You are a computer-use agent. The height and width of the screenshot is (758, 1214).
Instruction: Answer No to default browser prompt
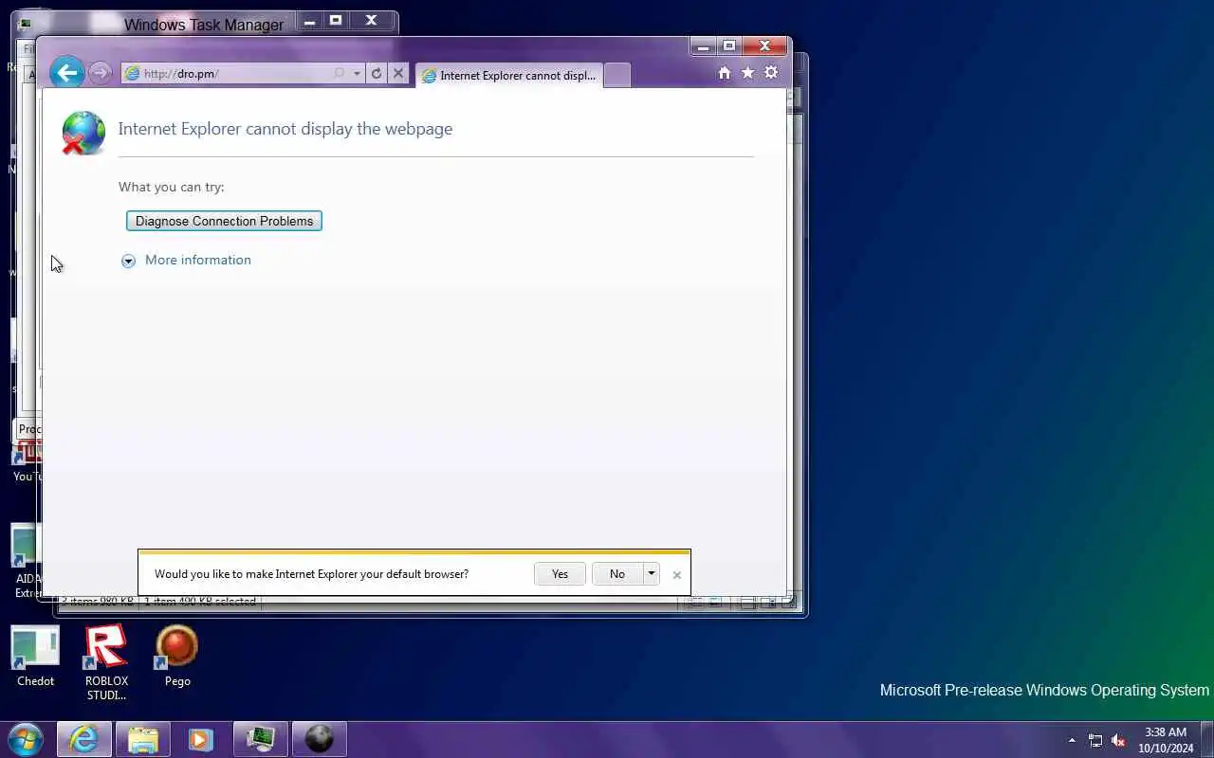(617, 573)
